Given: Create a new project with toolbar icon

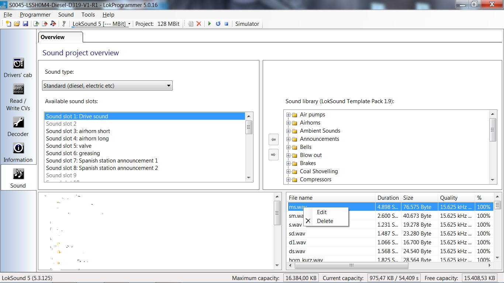Looking at the screenshot, I should [x=8, y=24].
